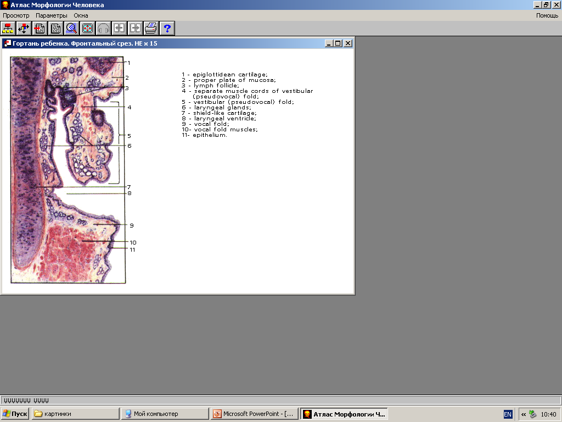
Task: Switch to Microsoft PowerPoint taskbar button
Action: pos(254,414)
